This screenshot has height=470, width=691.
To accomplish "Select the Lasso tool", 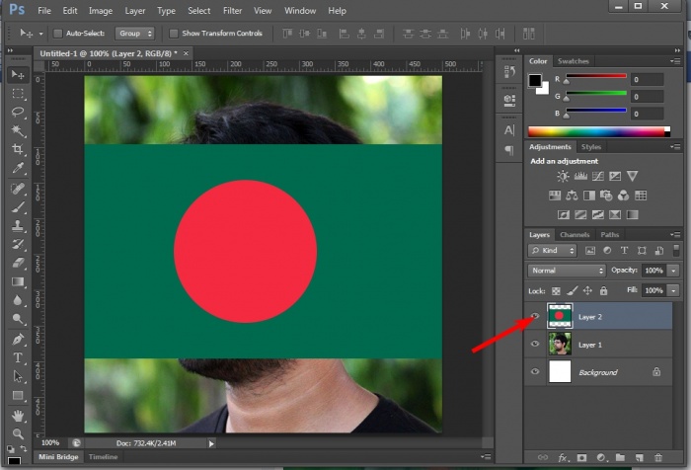I will [18, 112].
